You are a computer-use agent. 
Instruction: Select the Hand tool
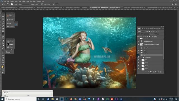[3, 58]
